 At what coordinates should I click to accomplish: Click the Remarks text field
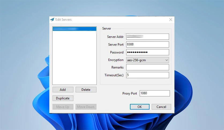(x=148, y=67)
